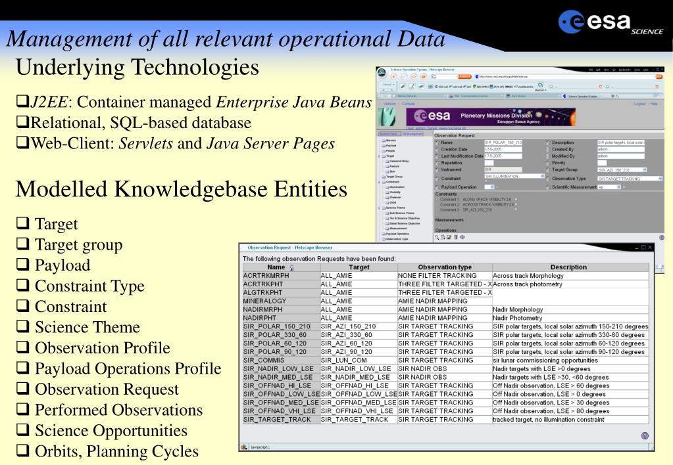
Task: Click SIR_TARGET_TRACK in Name column
Action: pyautogui.click(x=276, y=419)
